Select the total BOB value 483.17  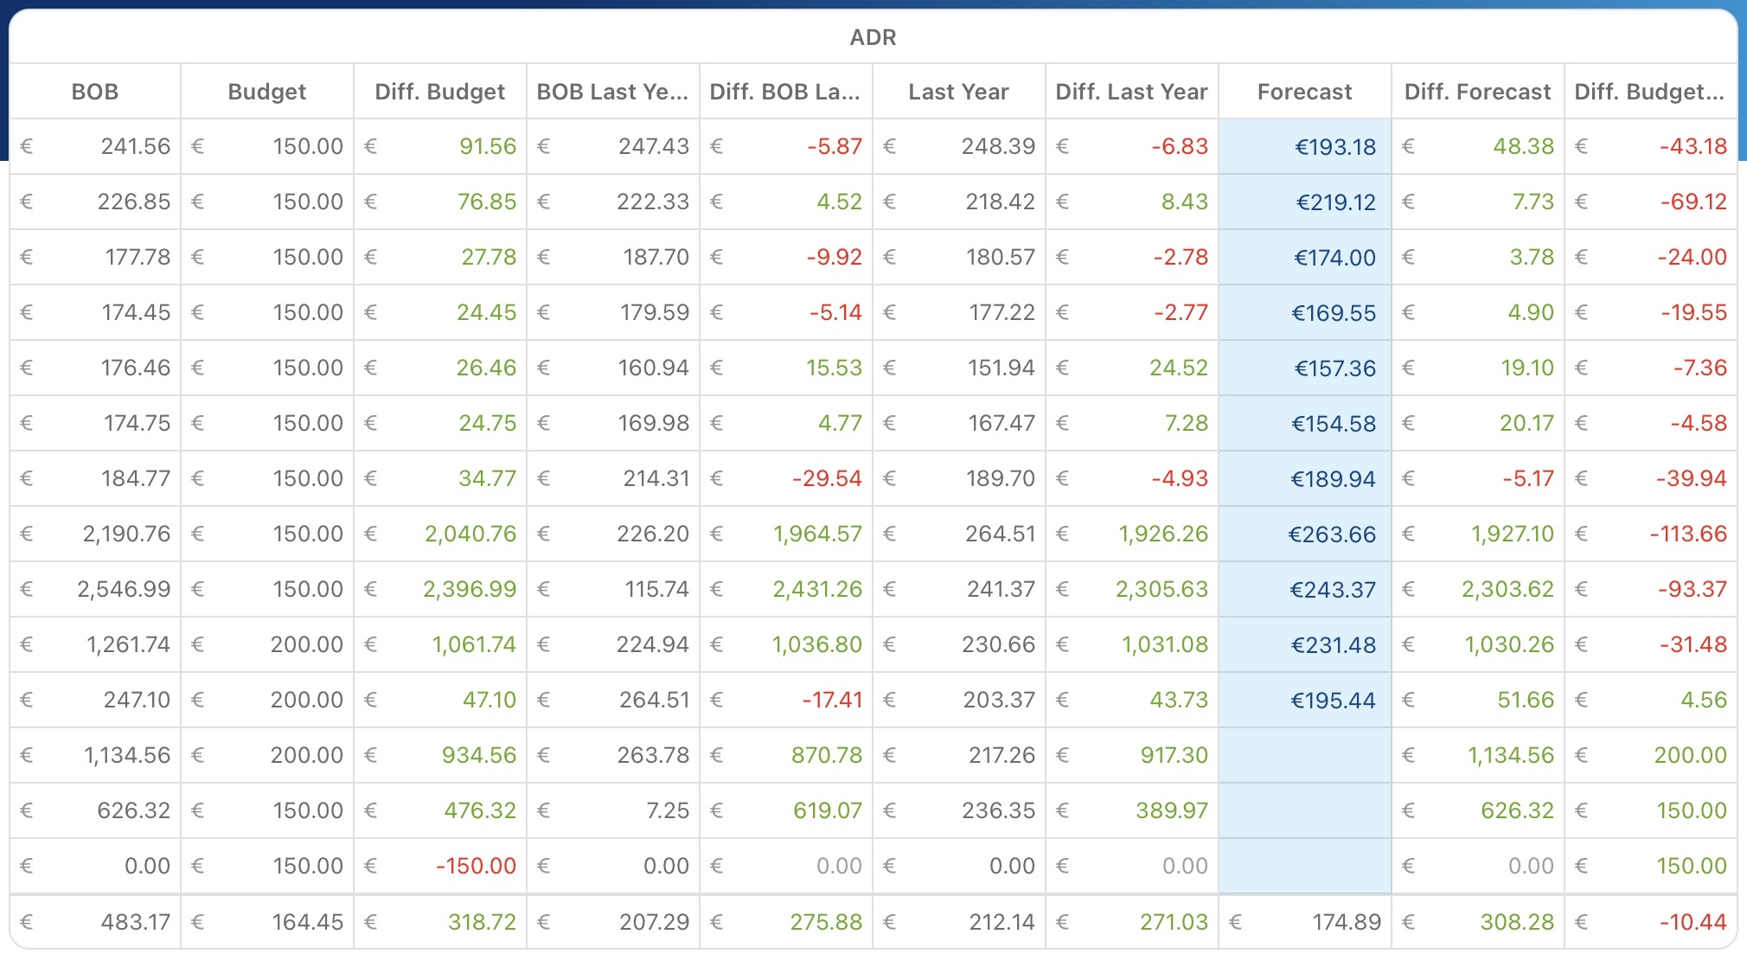[x=135, y=922]
